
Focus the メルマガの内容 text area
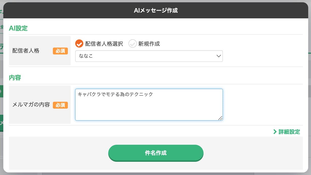coord(149,107)
